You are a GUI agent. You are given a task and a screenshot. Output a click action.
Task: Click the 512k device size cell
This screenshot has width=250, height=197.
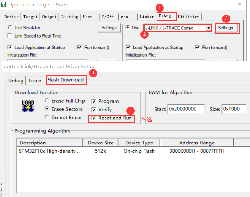pos(101,151)
